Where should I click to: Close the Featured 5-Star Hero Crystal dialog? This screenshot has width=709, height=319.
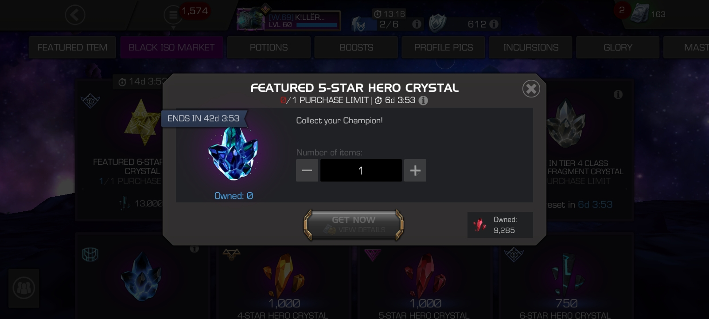point(531,89)
